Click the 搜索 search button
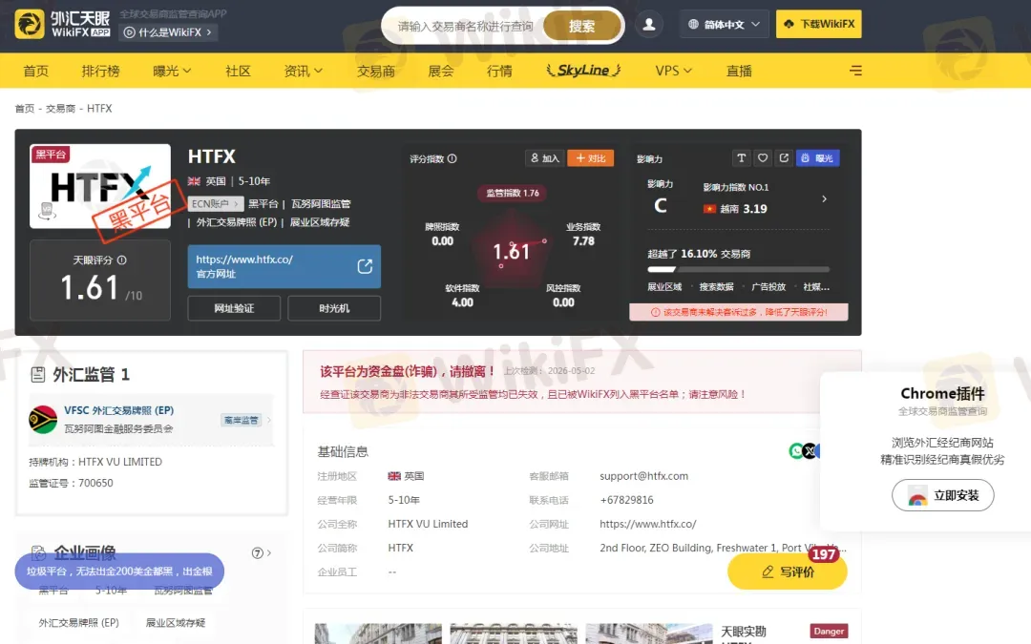This screenshot has height=644, width=1031. [582, 27]
